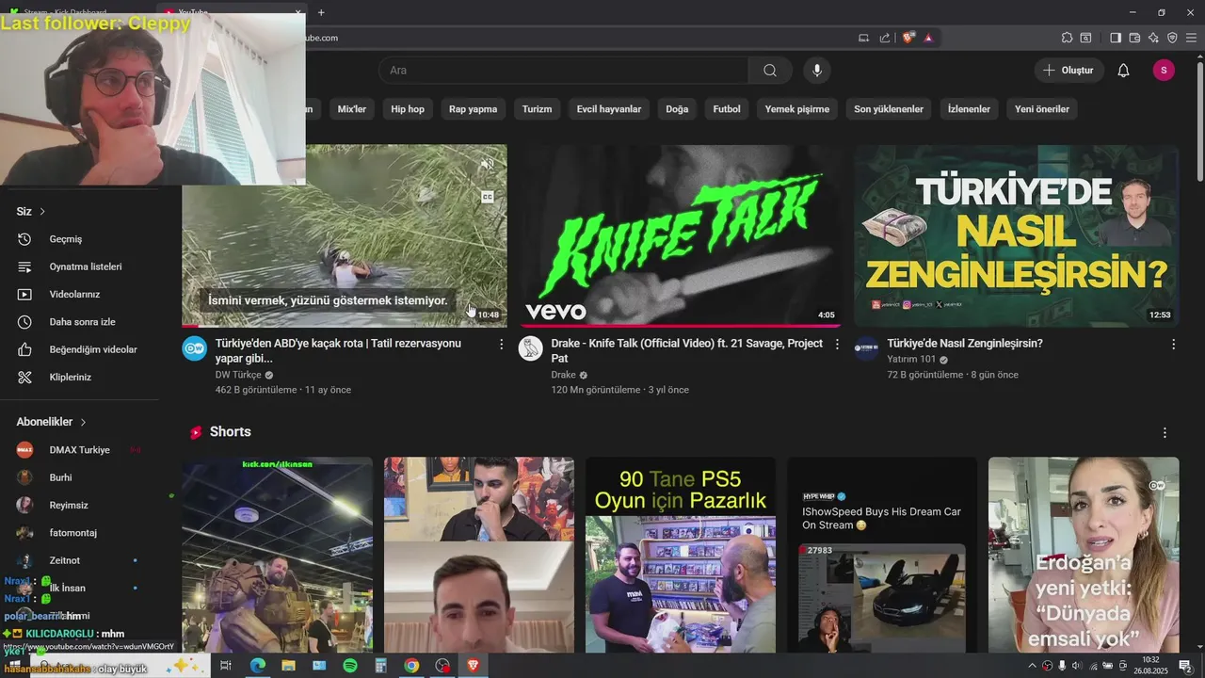The image size is (1205, 678).
Task: Open Oluştur create menu
Action: click(x=1068, y=71)
